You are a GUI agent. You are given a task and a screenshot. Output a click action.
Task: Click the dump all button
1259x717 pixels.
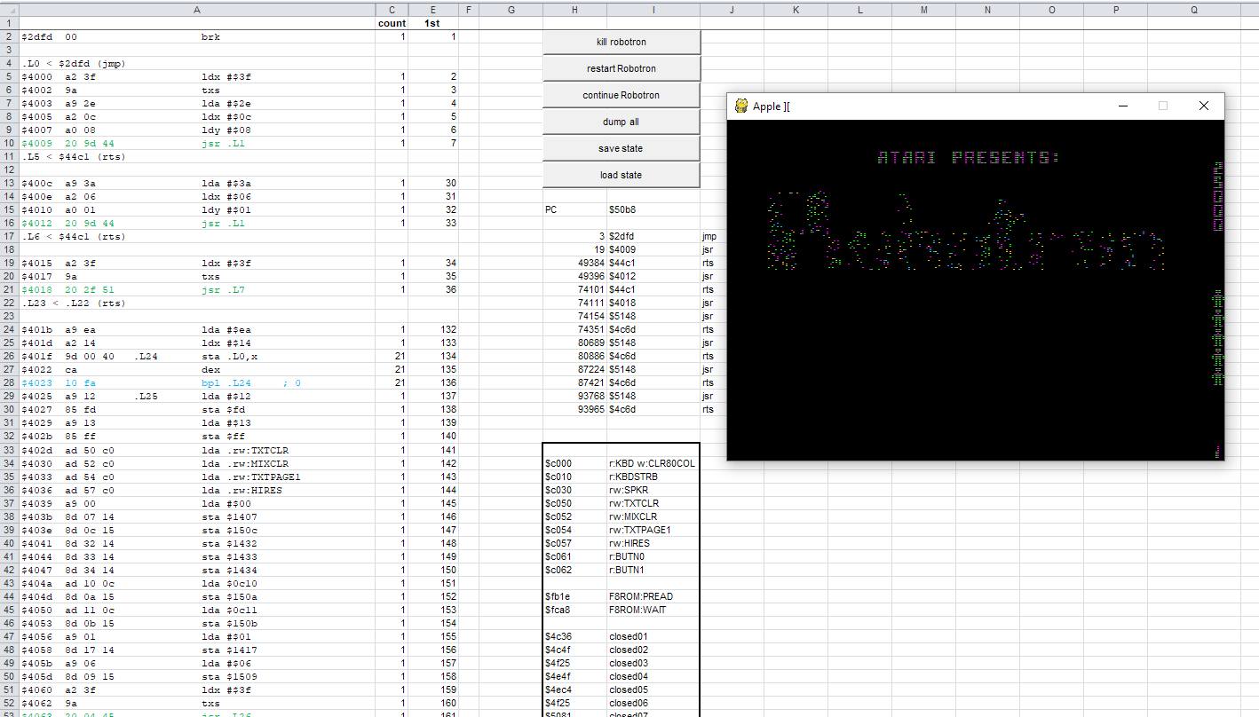(x=621, y=122)
